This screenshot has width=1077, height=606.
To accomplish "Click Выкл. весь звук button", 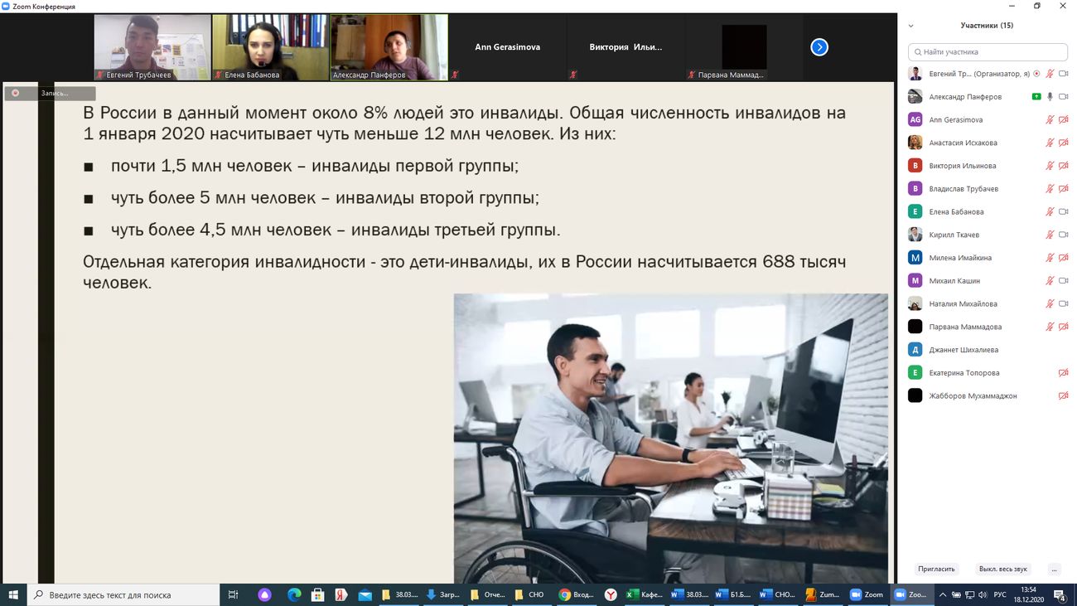I will (x=1002, y=570).
